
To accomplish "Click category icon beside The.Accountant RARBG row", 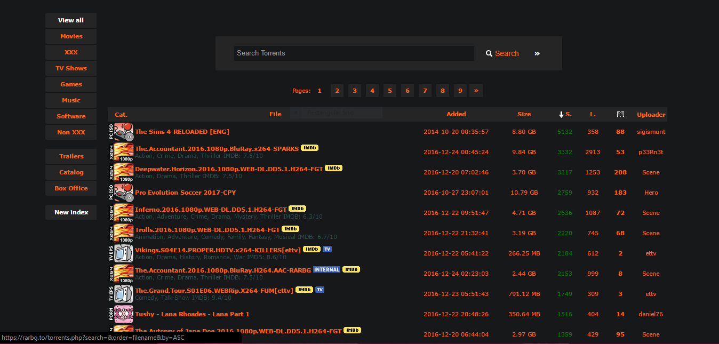I will click(x=121, y=274).
